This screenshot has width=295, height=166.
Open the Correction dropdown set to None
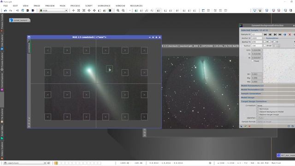(276, 106)
